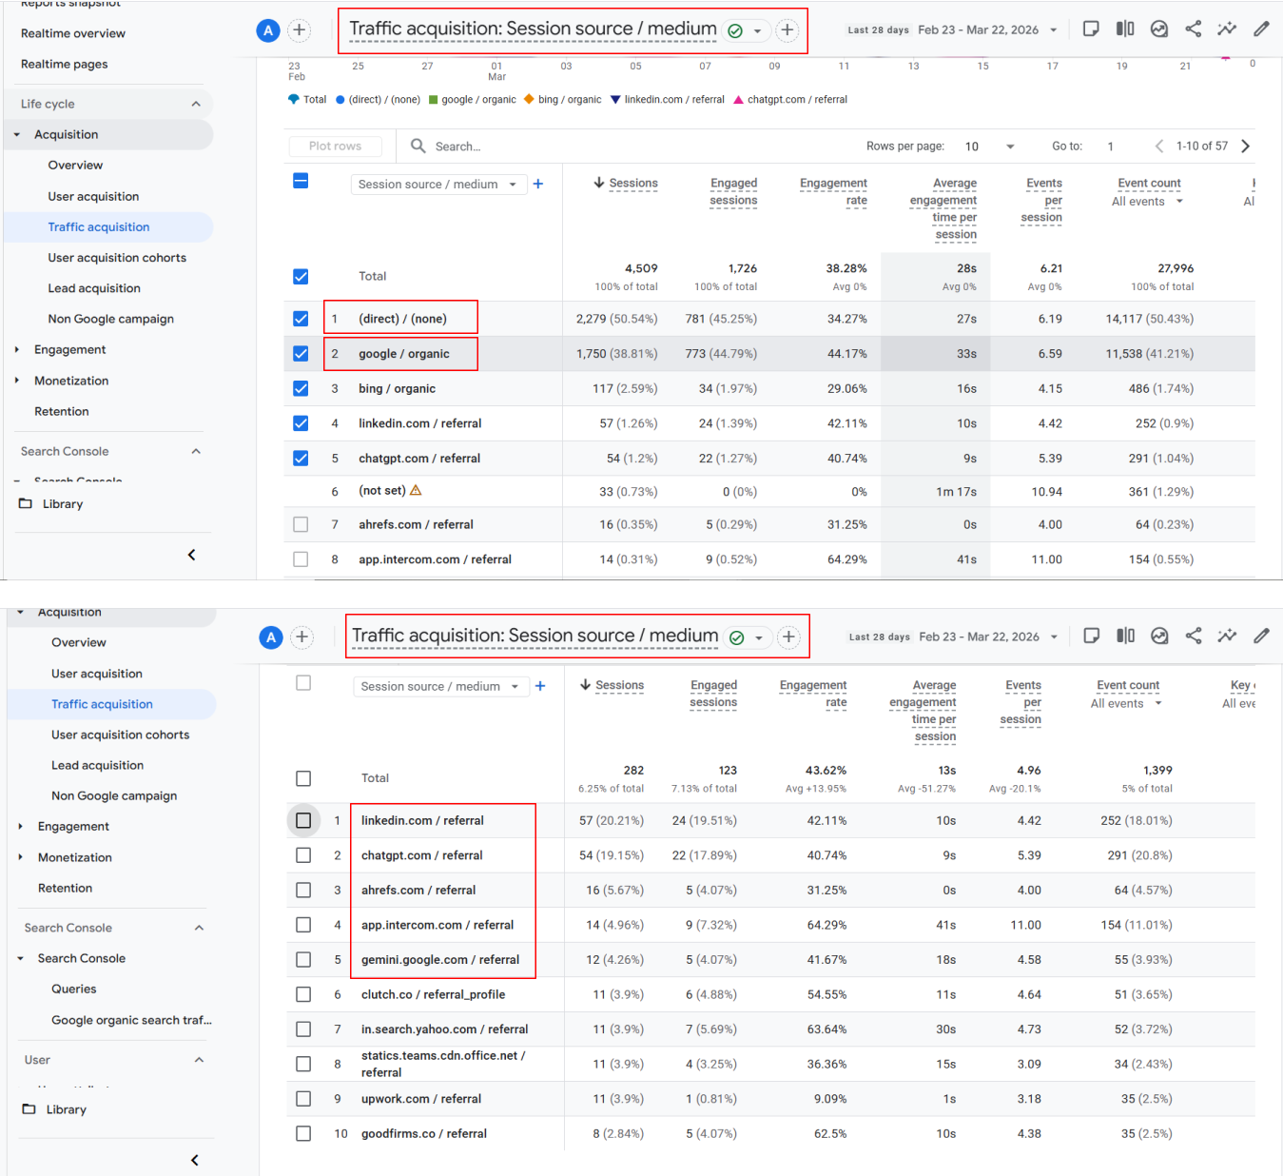The image size is (1283, 1176).
Task: Select Lead acquisition in top sidebar
Action: pyautogui.click(x=94, y=288)
